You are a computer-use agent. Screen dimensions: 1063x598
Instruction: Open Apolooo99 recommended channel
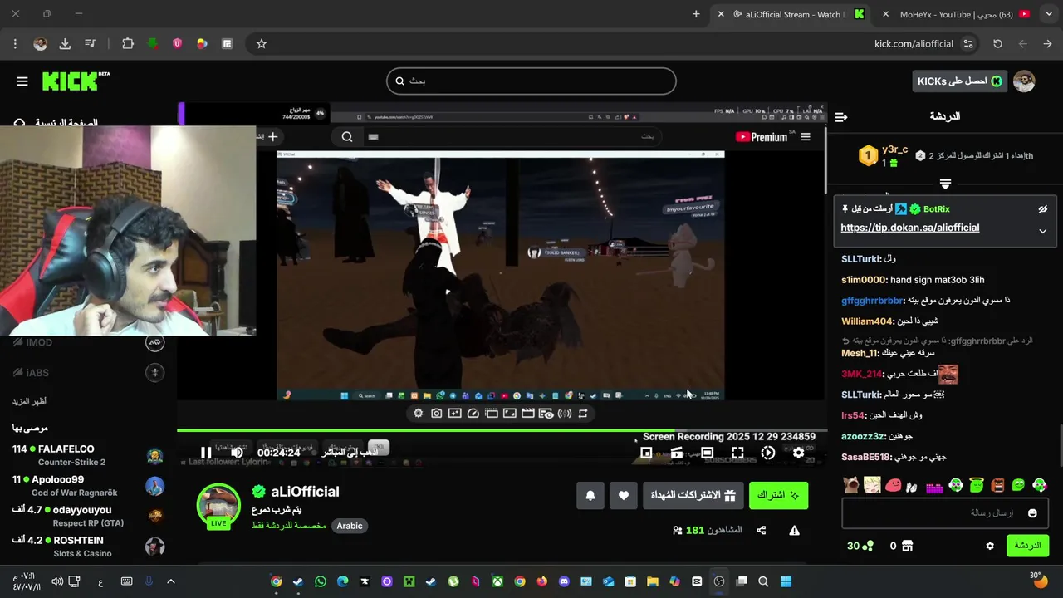coord(88,486)
